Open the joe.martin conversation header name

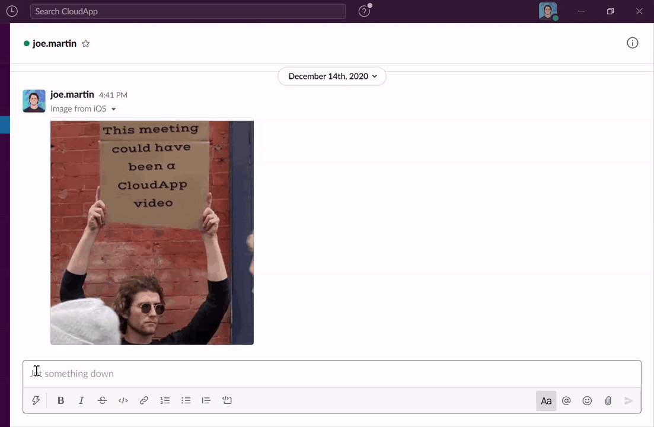pos(54,43)
